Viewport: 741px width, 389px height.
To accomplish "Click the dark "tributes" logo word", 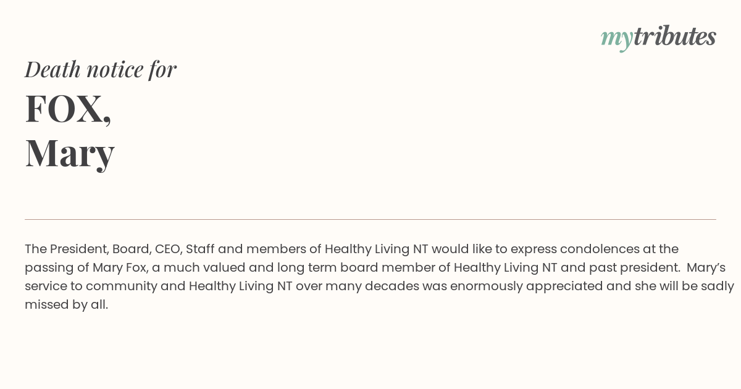I will click(675, 36).
